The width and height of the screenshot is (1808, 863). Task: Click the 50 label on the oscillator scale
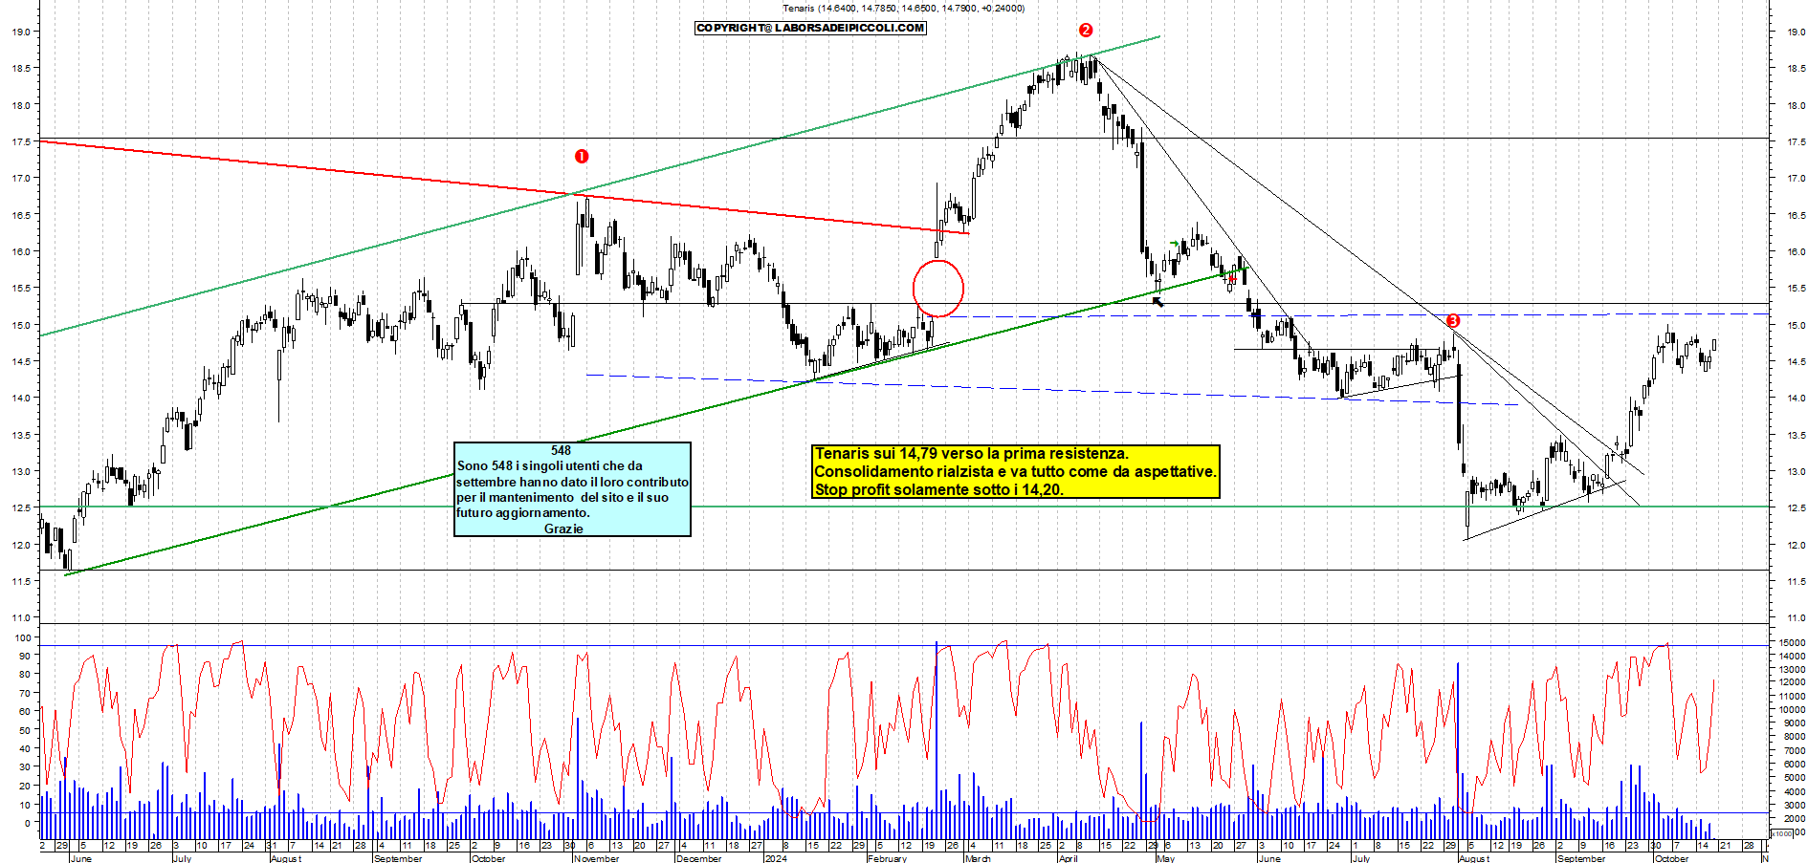pyautogui.click(x=25, y=730)
